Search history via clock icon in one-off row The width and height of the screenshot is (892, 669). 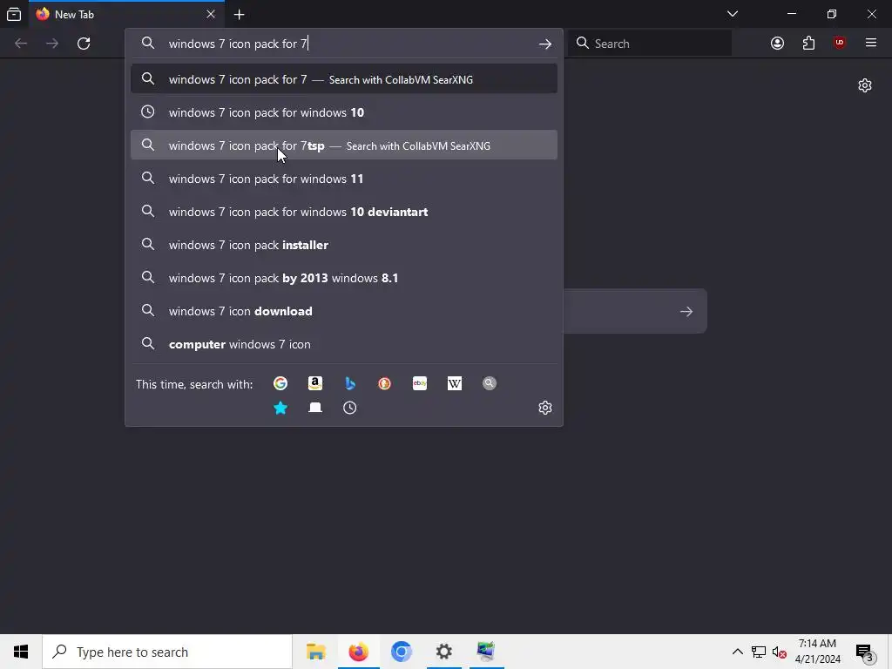350,408
